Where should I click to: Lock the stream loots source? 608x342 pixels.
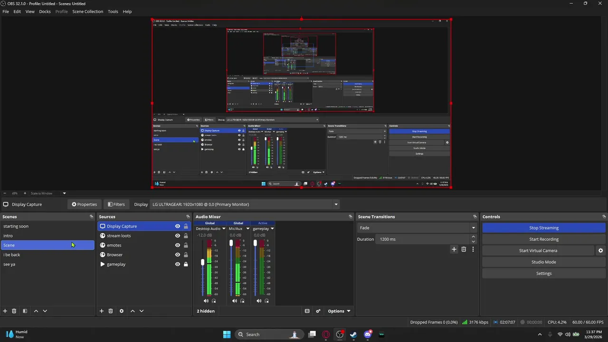point(186,236)
